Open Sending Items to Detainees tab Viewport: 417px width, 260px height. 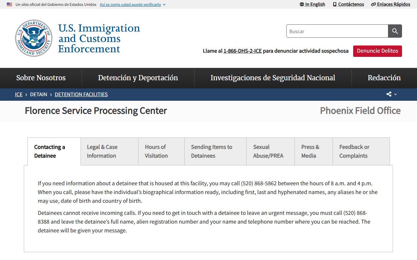[x=215, y=151]
